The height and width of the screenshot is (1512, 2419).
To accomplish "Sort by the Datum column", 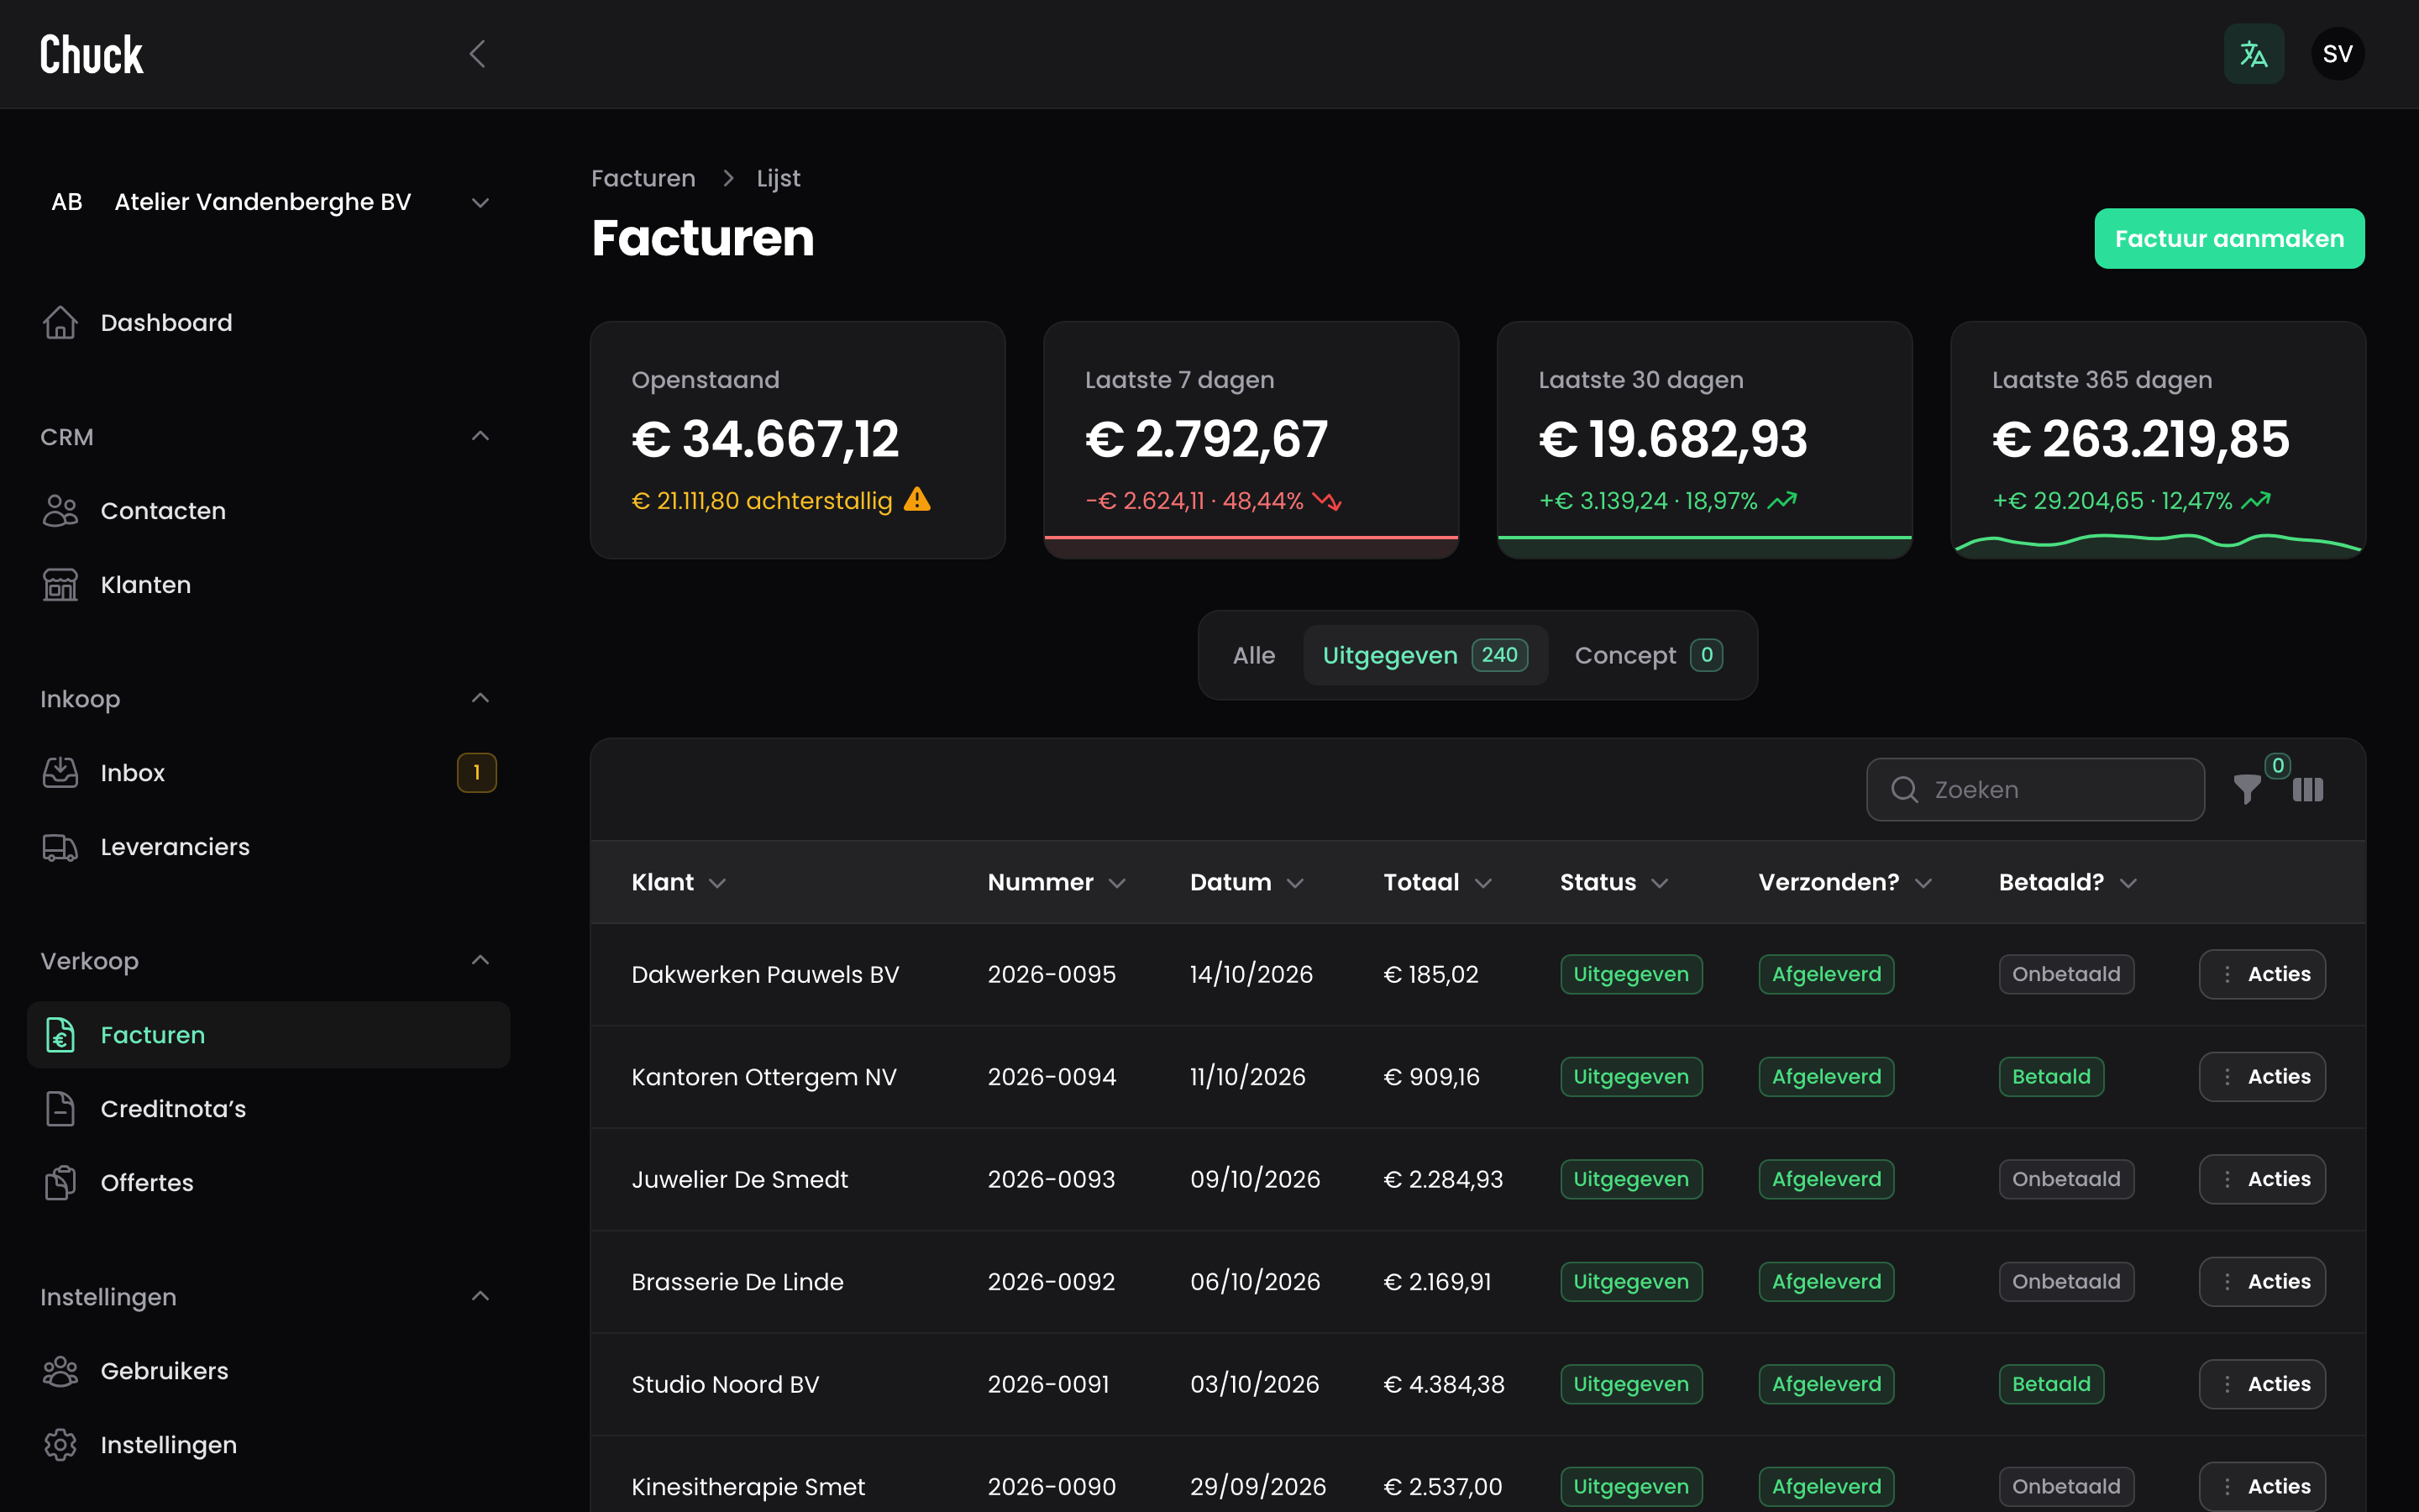I will pos(1246,882).
